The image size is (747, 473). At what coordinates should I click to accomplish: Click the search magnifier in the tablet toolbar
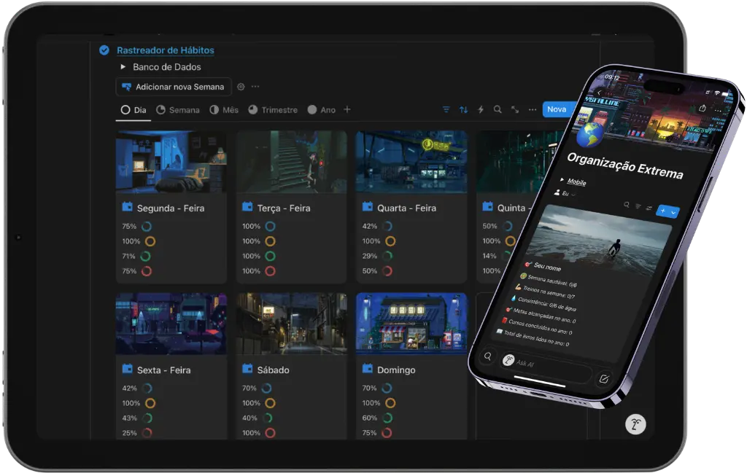[498, 109]
